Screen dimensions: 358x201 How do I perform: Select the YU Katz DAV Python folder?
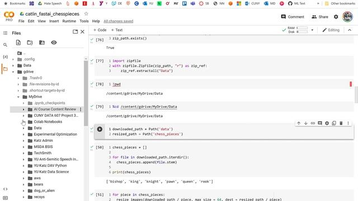50,166
